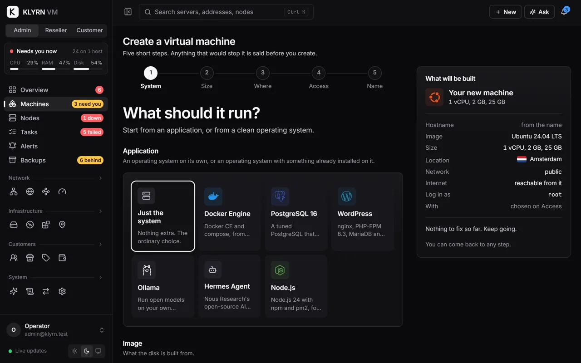Switch to system theme with monitor icon
The width and height of the screenshot is (581, 363).
[98, 351]
